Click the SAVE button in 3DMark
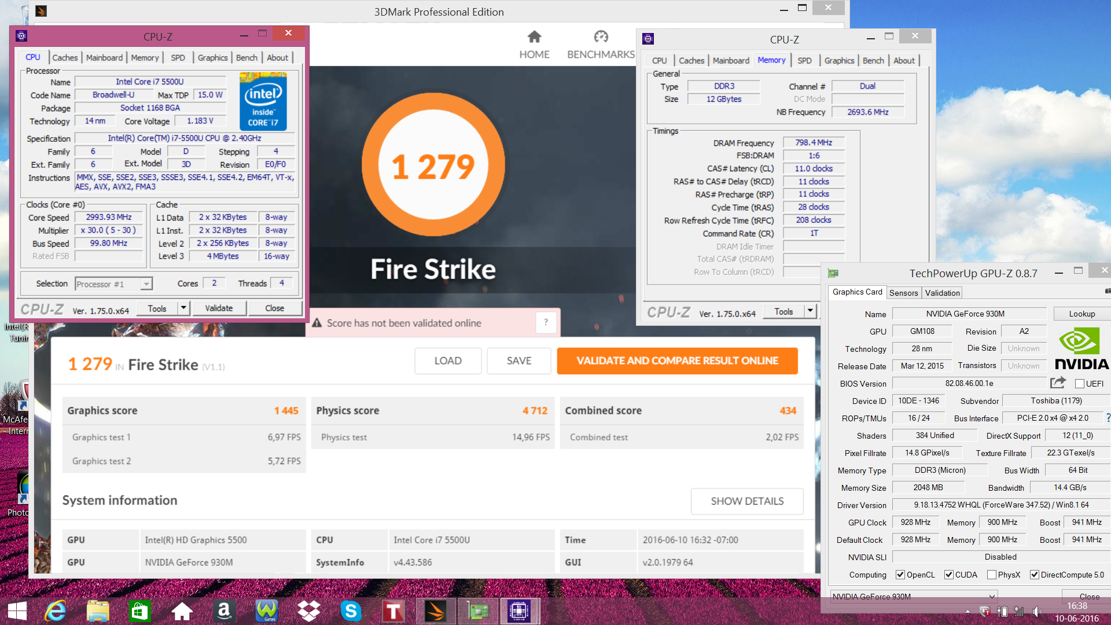 pos(519,361)
